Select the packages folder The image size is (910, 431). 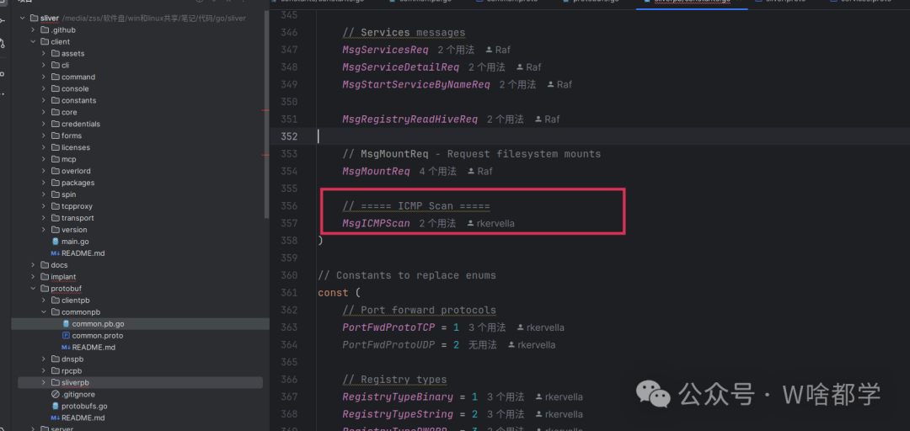point(78,183)
